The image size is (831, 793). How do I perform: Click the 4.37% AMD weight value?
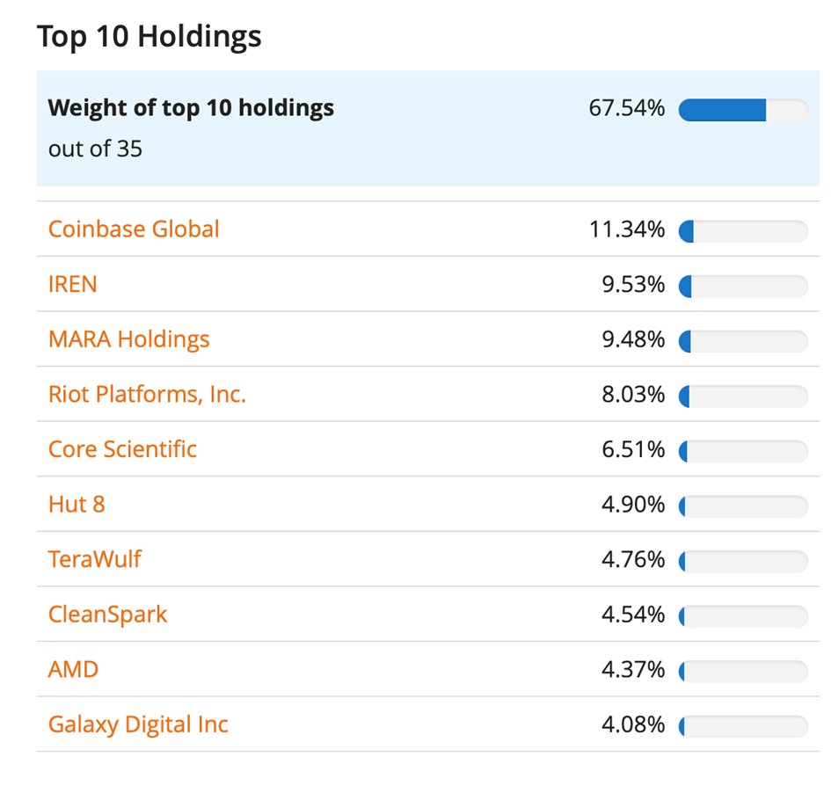[x=633, y=670]
